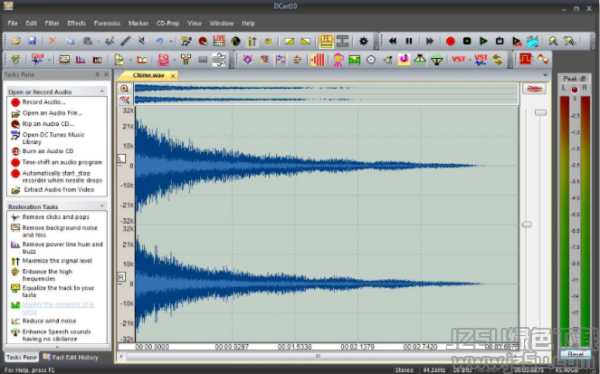Click the red EQ filter icon

click(x=164, y=60)
